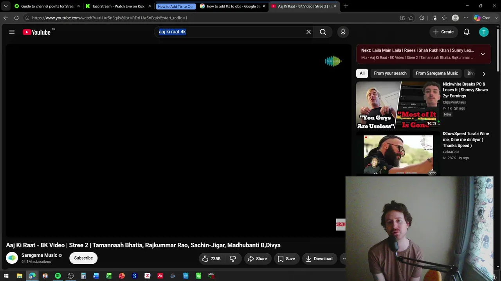Open a new browser tab

346,6
